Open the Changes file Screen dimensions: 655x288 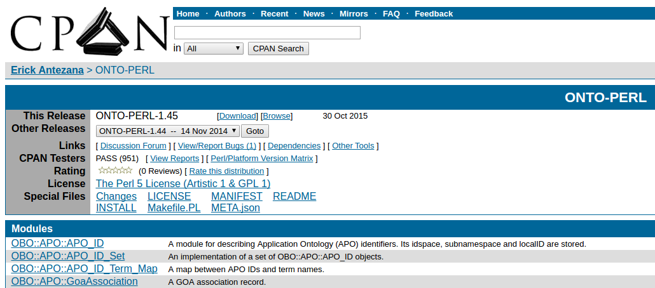tap(116, 196)
